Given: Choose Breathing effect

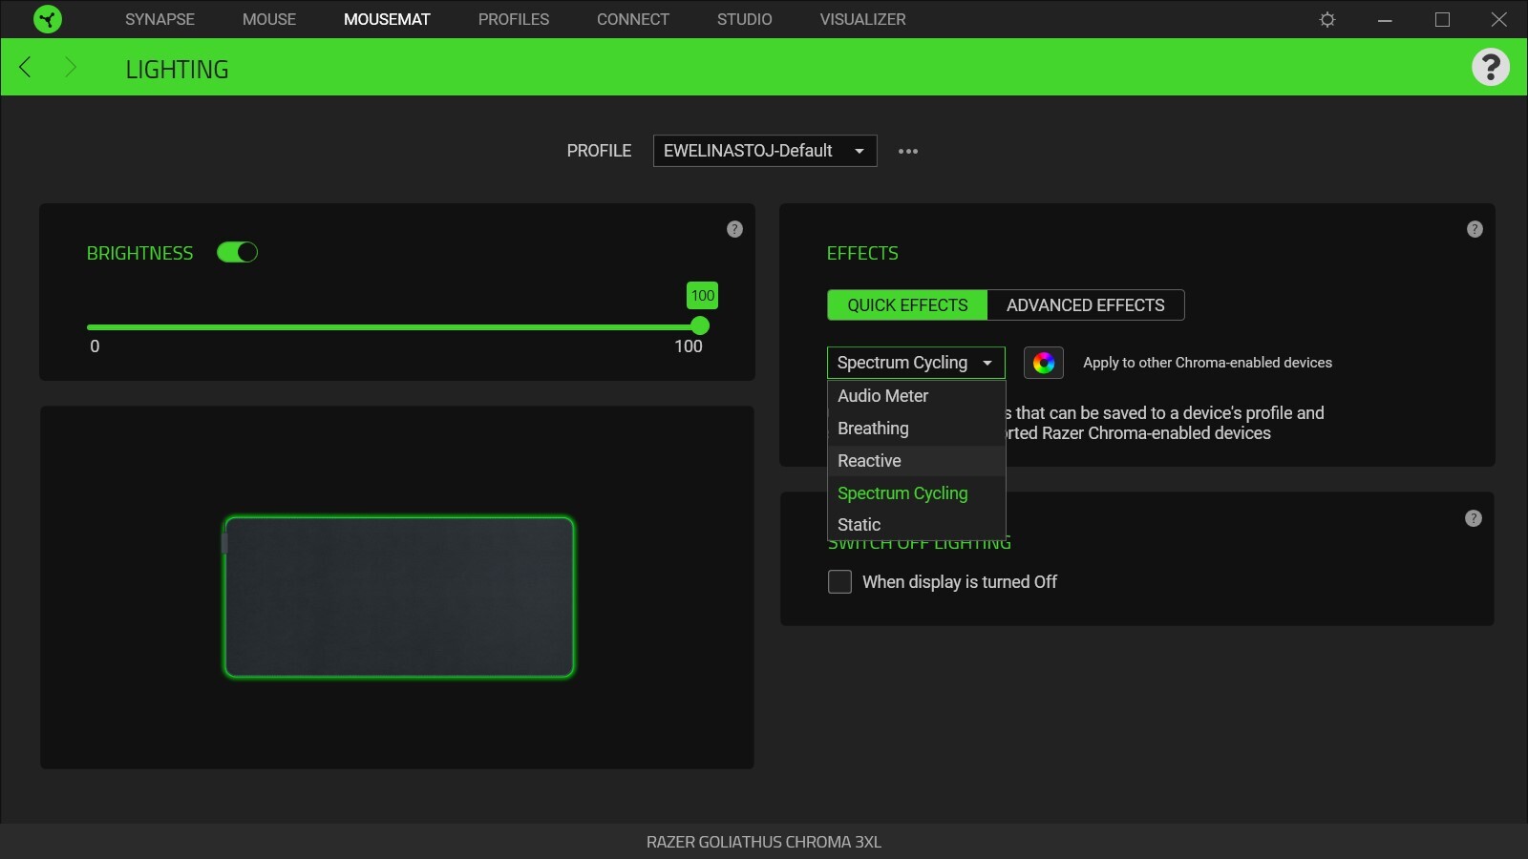Looking at the screenshot, I should tap(917, 429).
